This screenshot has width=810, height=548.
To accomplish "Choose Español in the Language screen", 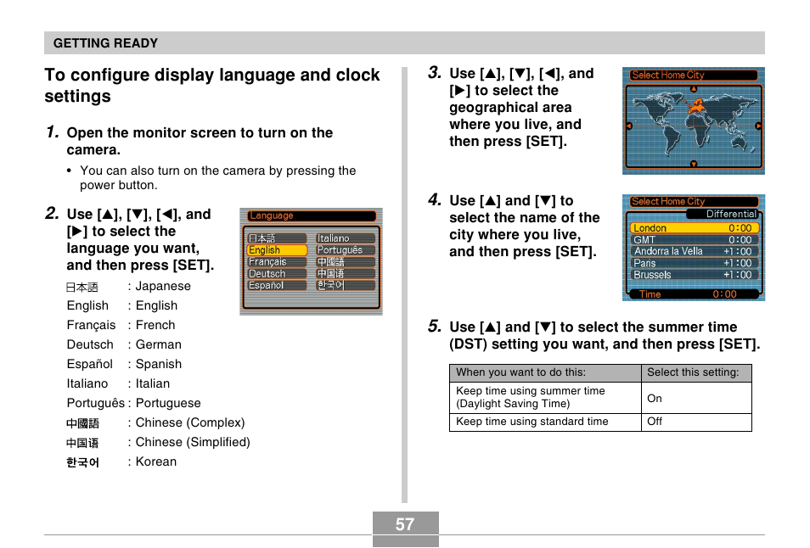I will (x=277, y=285).
